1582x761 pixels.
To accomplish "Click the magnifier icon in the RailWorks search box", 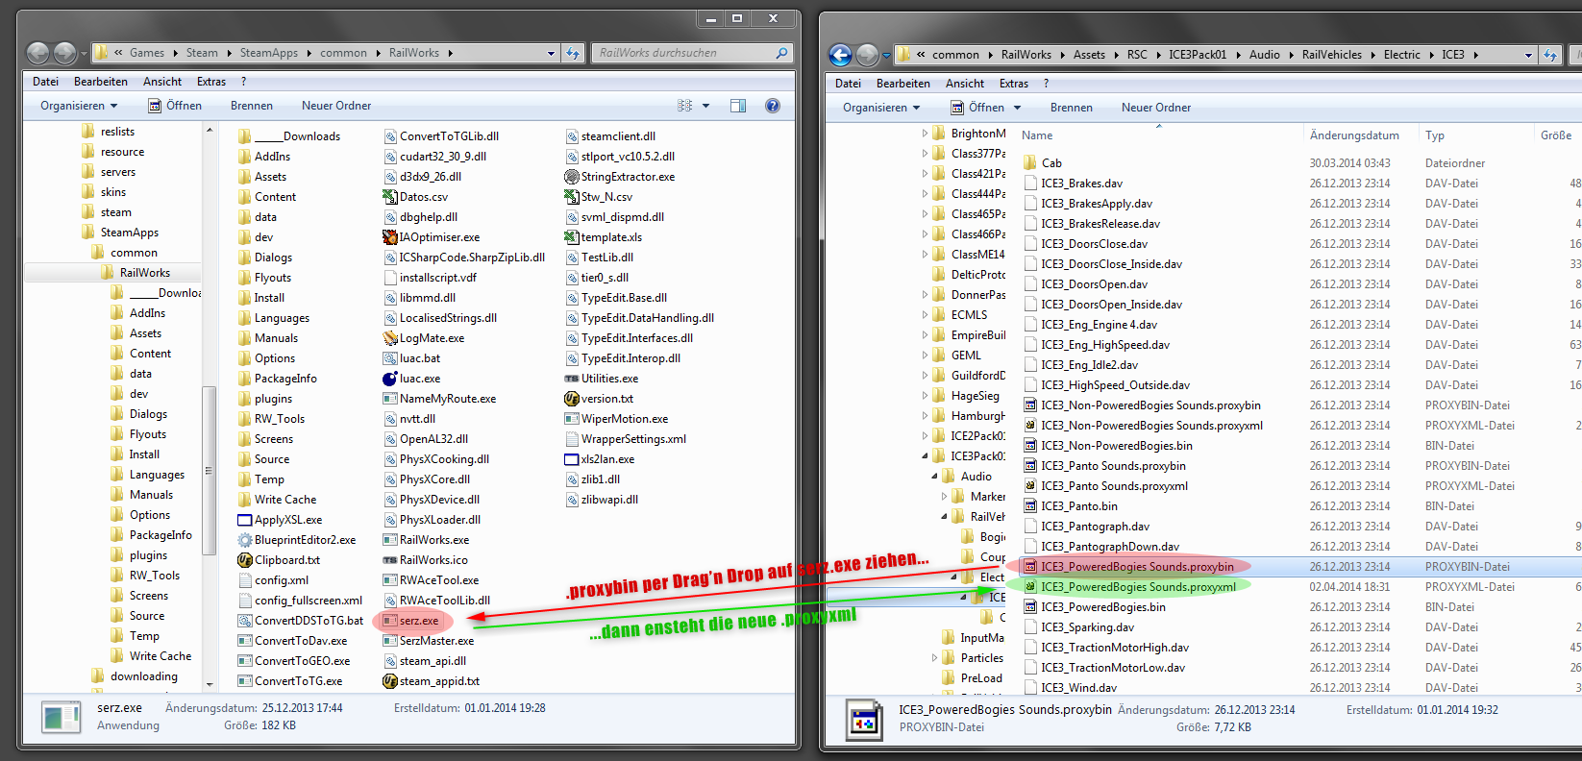I will pos(781,53).
